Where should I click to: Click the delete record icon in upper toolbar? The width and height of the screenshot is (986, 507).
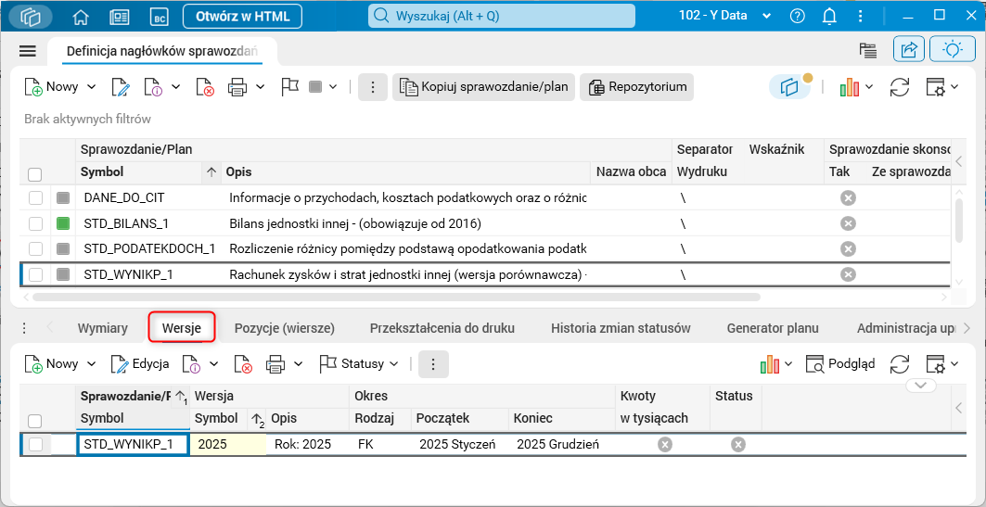(x=205, y=87)
